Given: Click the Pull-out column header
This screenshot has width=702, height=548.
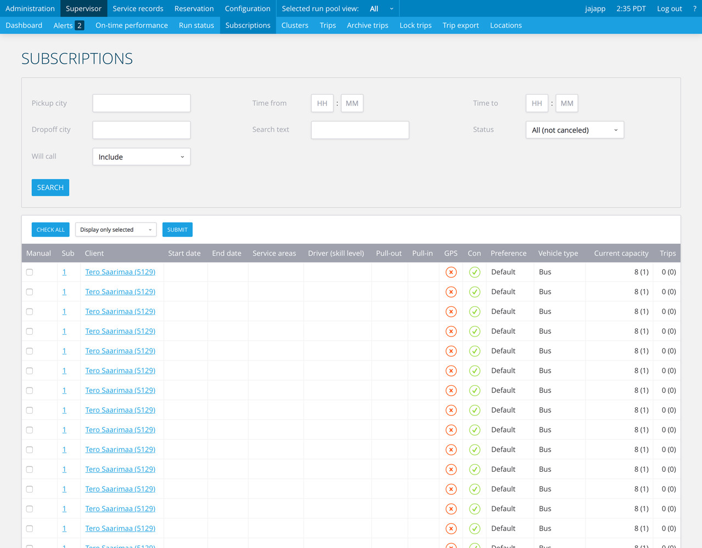Looking at the screenshot, I should (x=389, y=253).
